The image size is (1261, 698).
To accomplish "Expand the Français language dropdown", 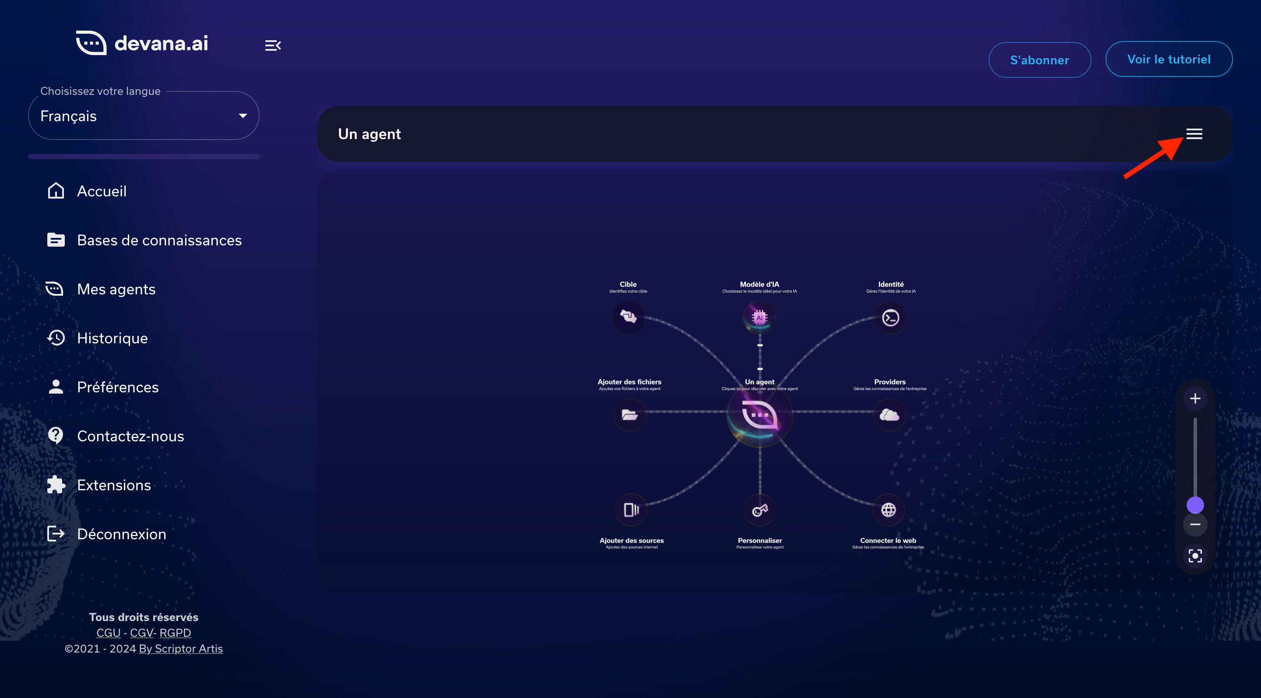I will pos(144,116).
